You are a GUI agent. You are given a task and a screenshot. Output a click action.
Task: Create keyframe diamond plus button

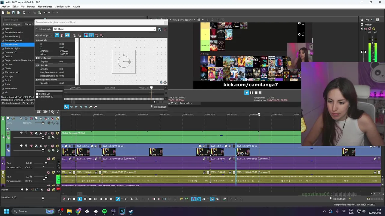(91, 107)
